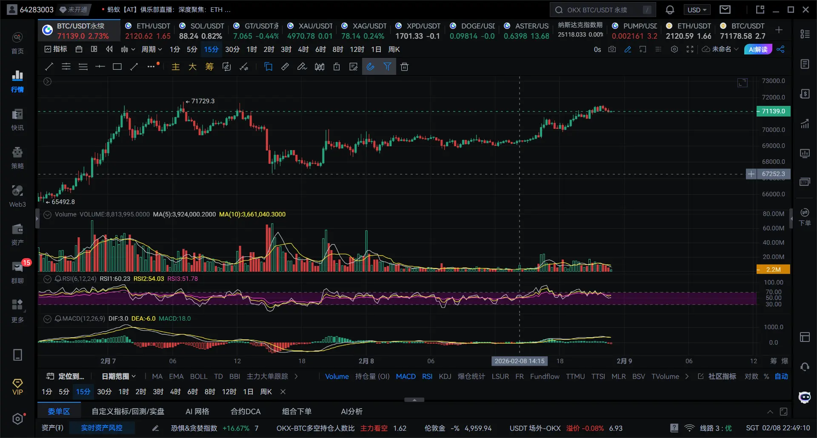Click plus button beside 67252.3 price

point(751,174)
